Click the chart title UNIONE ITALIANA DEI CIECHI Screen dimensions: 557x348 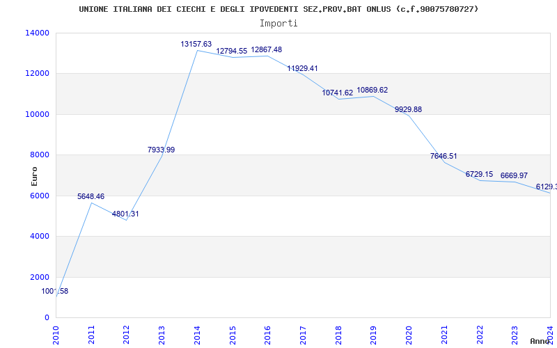(x=278, y=9)
